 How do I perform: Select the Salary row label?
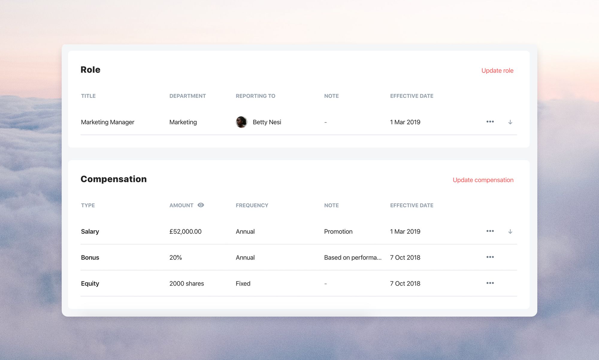[90, 232]
